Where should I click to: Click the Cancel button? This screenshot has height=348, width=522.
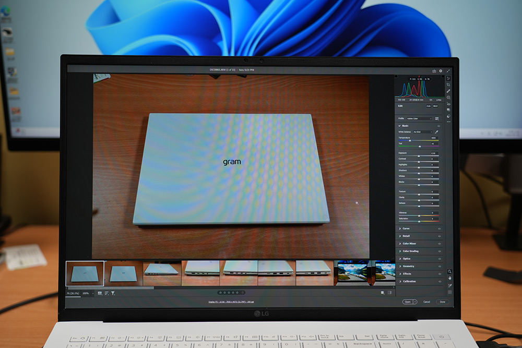click(427, 302)
